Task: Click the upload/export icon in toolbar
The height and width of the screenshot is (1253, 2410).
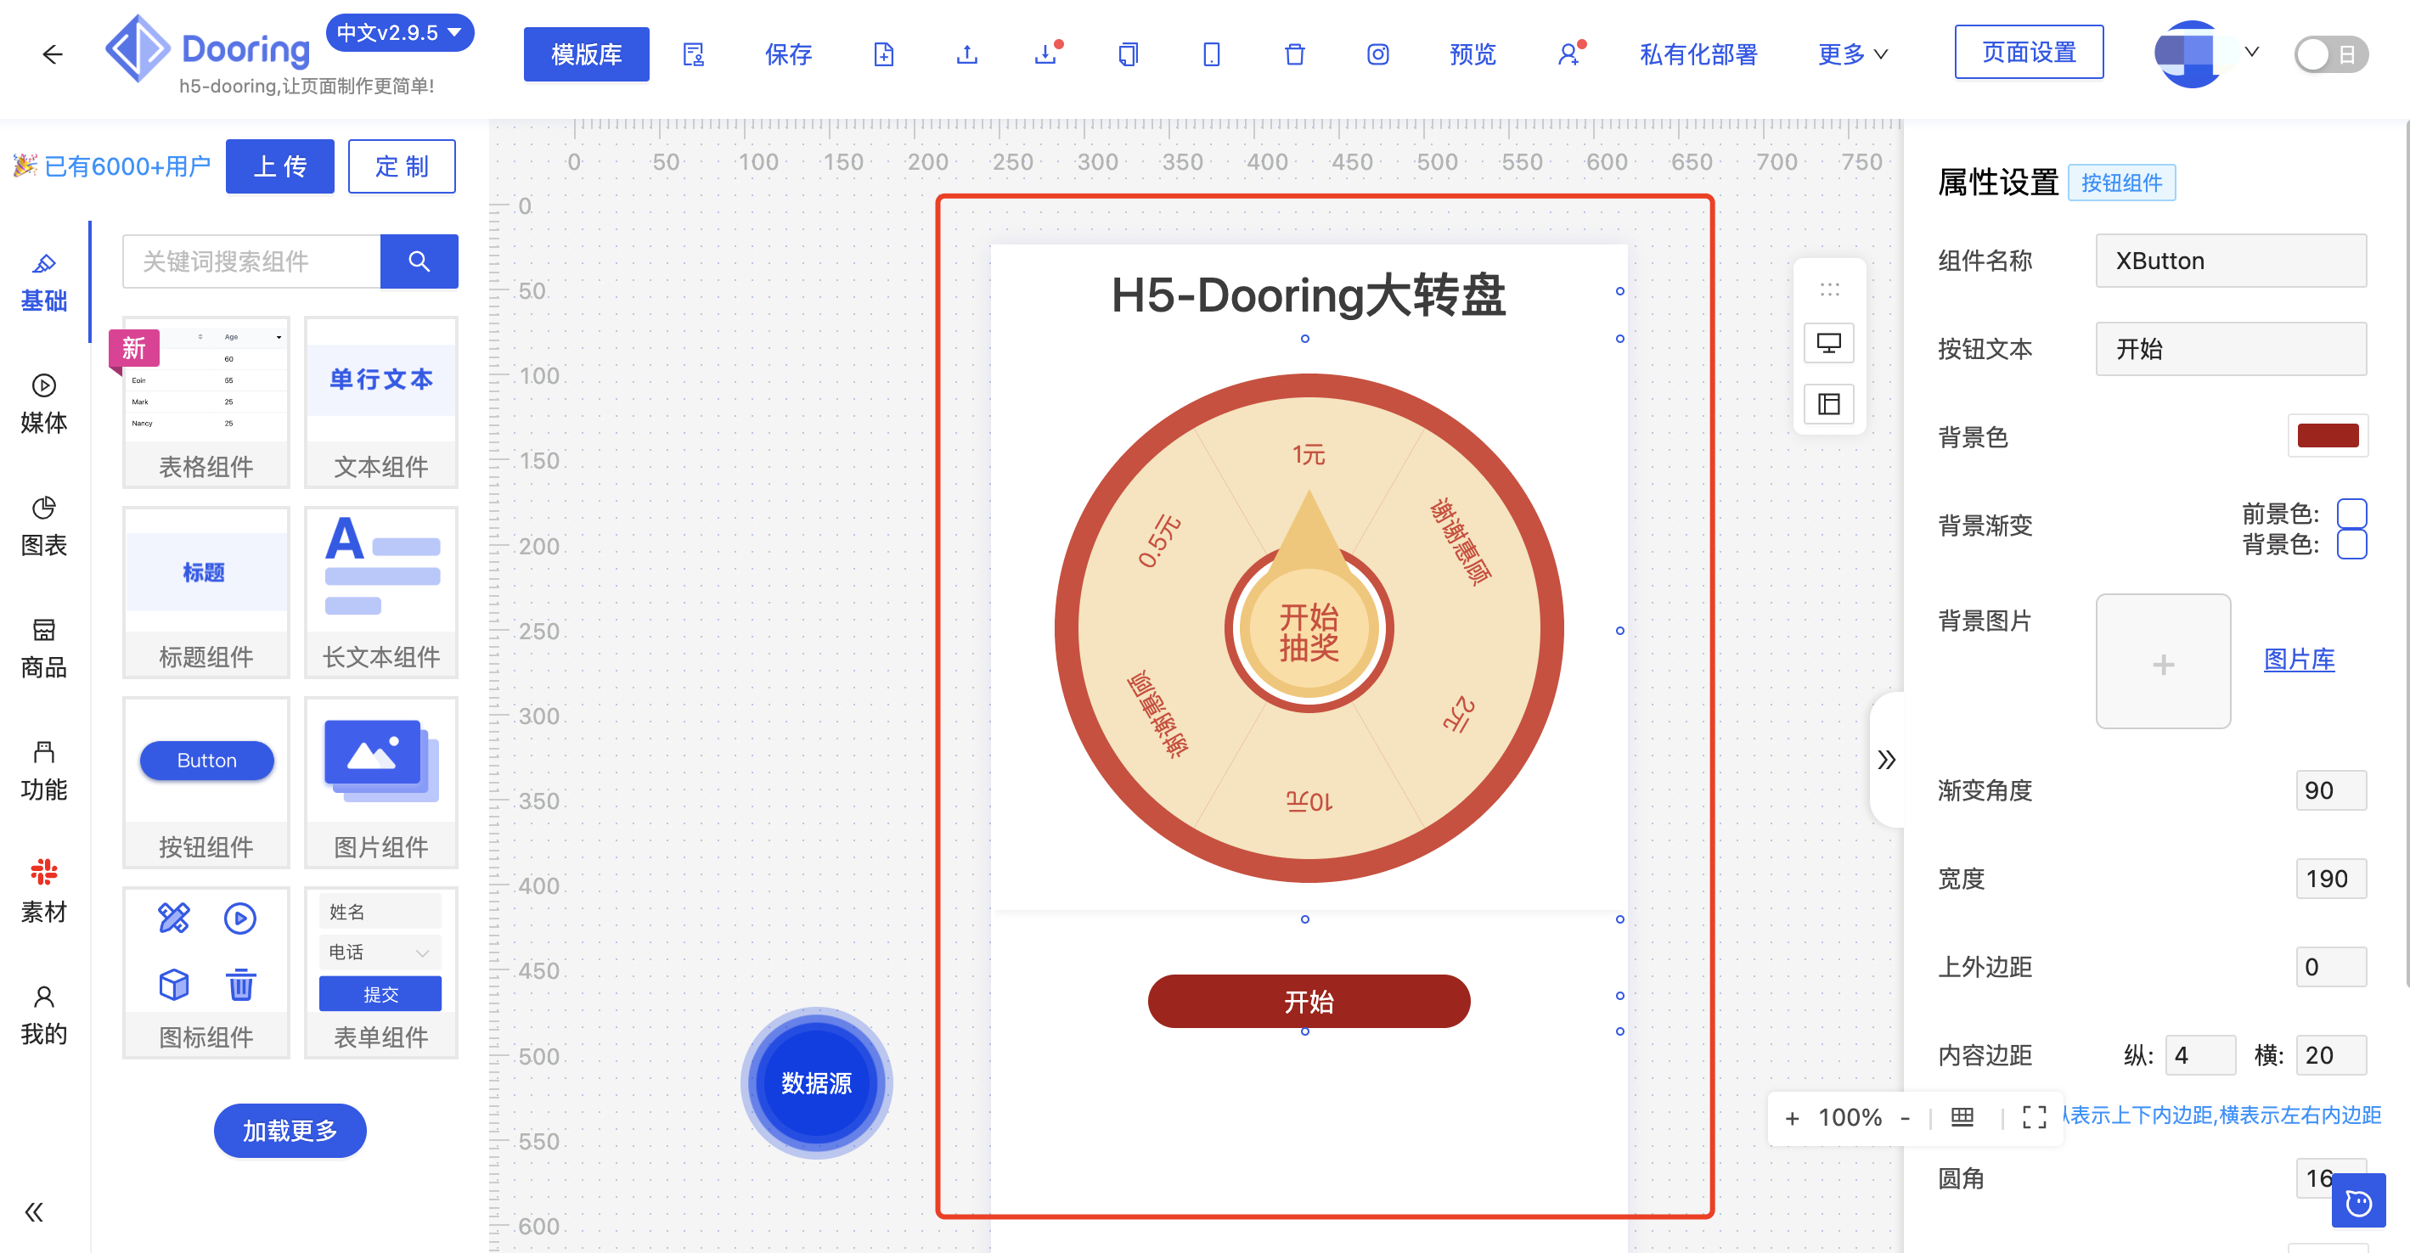Action: (967, 54)
